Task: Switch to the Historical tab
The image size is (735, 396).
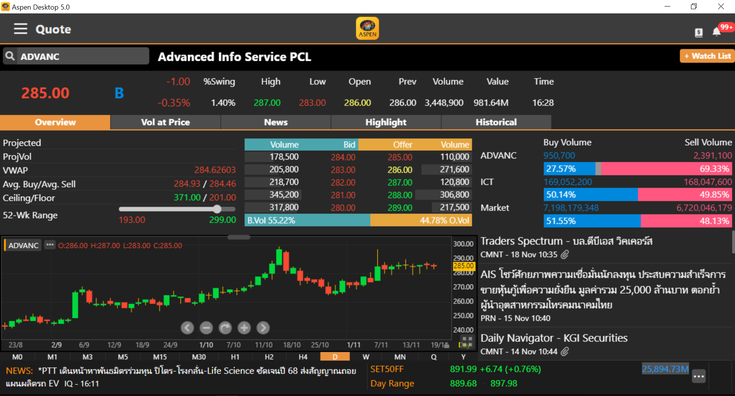Action: click(496, 122)
